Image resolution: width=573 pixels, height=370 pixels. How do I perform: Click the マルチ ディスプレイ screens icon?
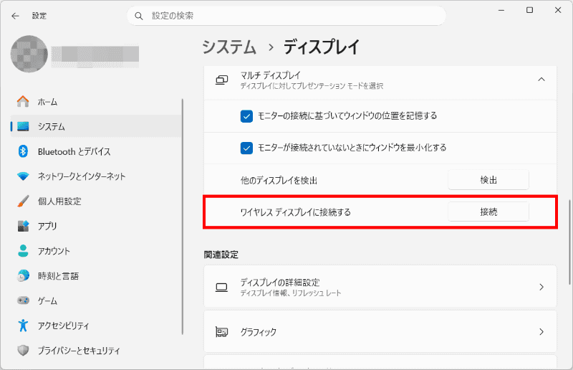[221, 80]
